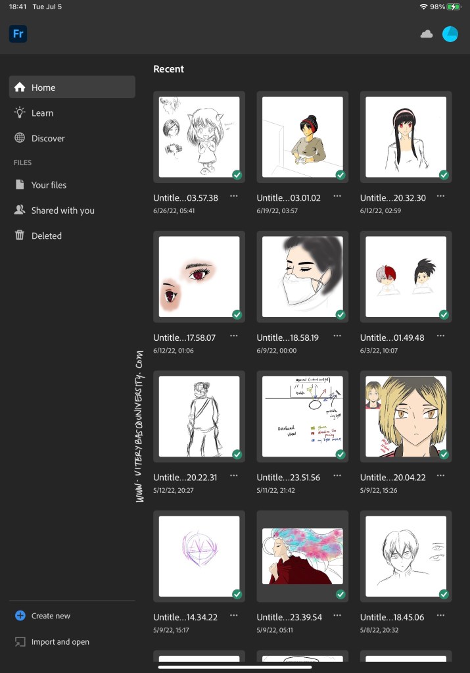Open the colorful-hair painting thumbnail
Image resolution: width=470 pixels, height=673 pixels.
302,556
